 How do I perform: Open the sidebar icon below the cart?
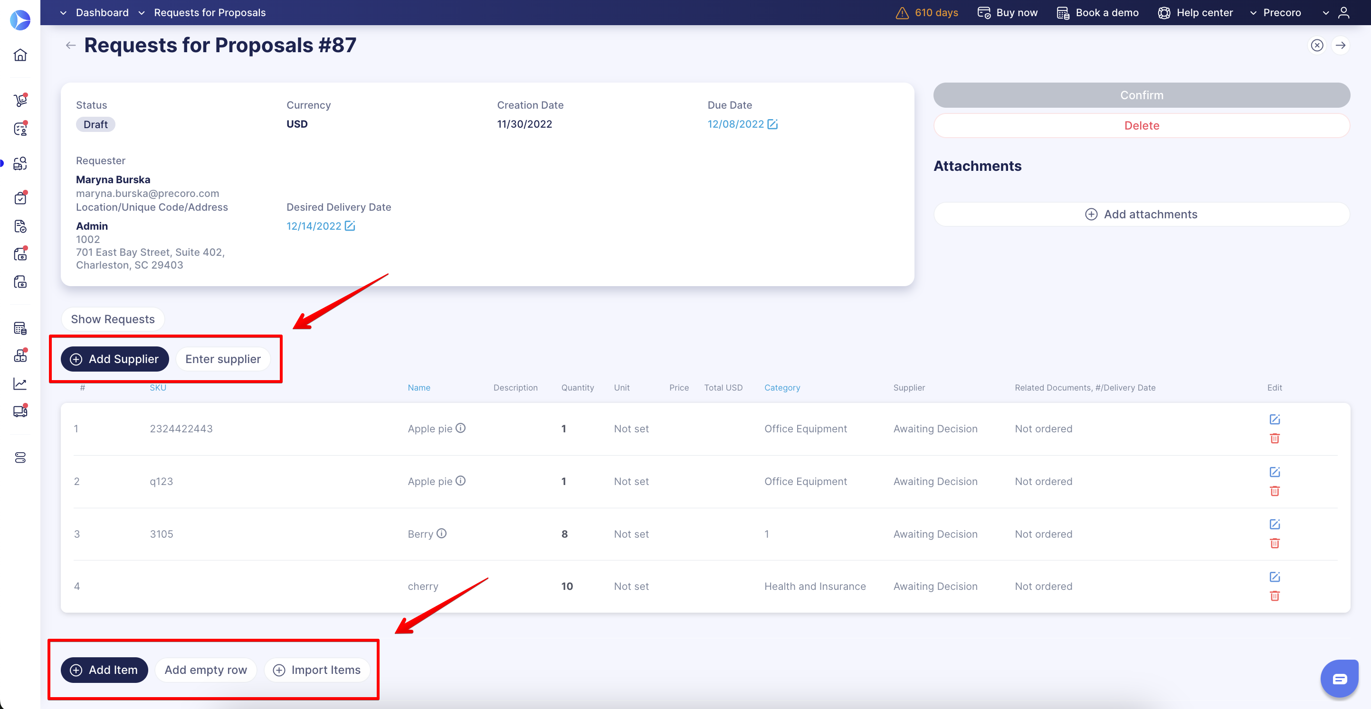pos(20,129)
